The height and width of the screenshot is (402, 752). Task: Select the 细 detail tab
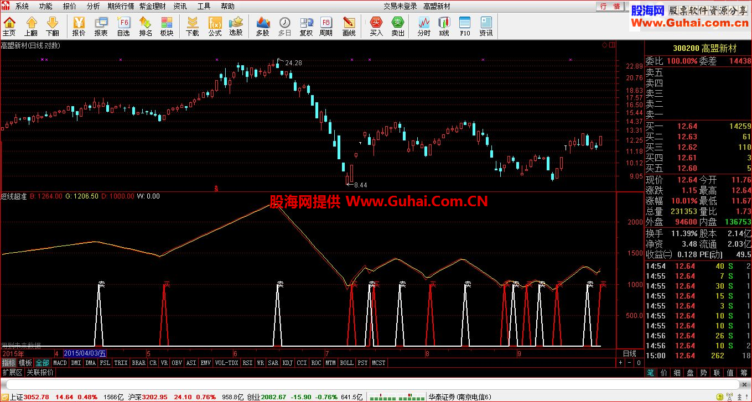pyautogui.click(x=677, y=373)
